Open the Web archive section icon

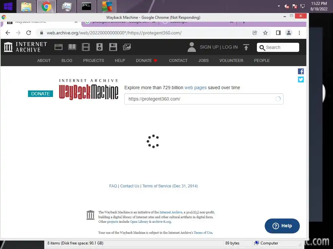[x=59, y=47]
